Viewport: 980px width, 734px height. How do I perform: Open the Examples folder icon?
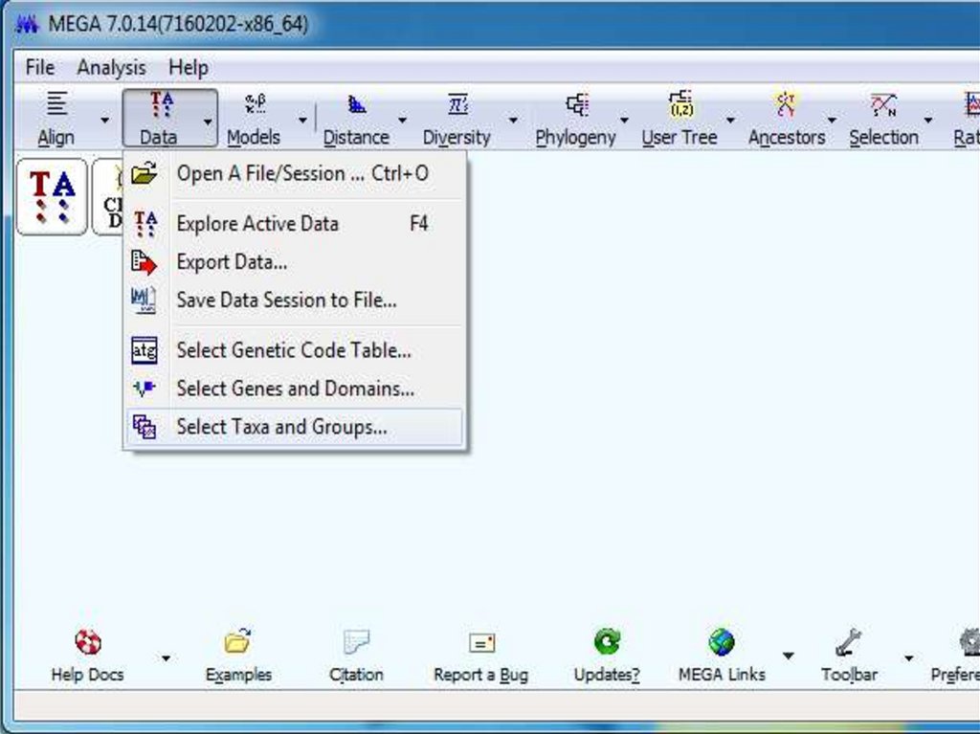(237, 641)
